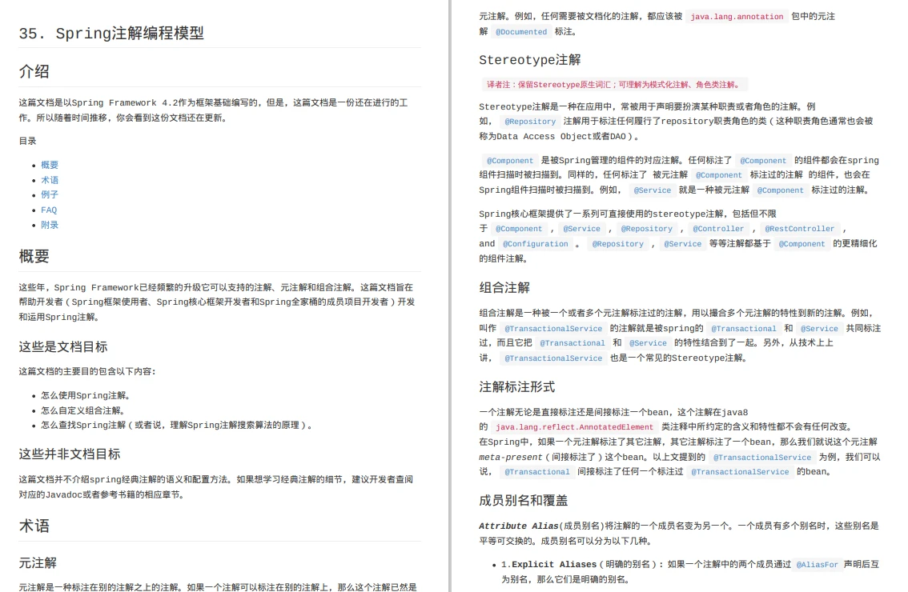Click the @AliasFor code tag
Viewport: 908px width, 592px height.
[x=817, y=564]
